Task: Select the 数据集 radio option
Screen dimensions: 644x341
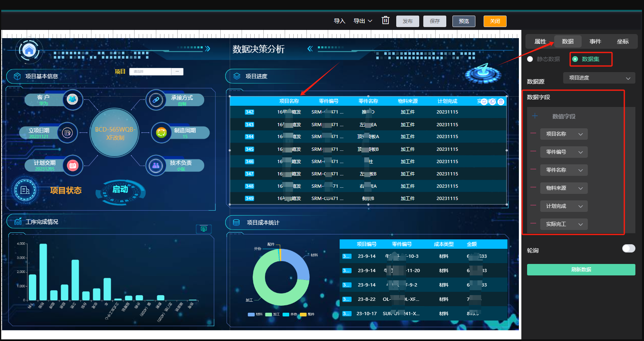Action: coord(575,59)
